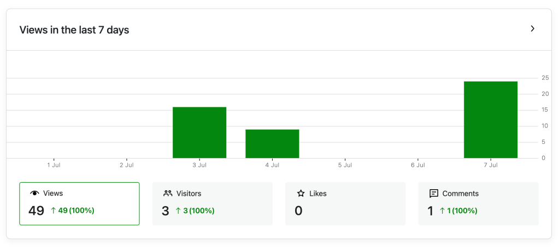Click the 49 (100%) views change text
Viewport: 559px width, 247px height.
76,210
